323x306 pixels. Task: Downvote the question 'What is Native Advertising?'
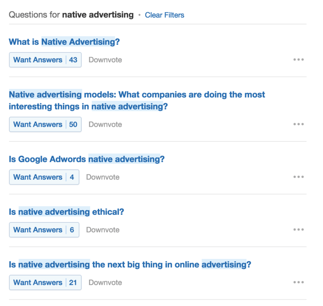pos(105,59)
